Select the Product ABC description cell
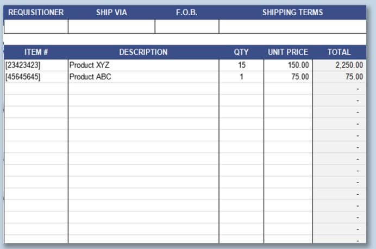 click(x=143, y=77)
